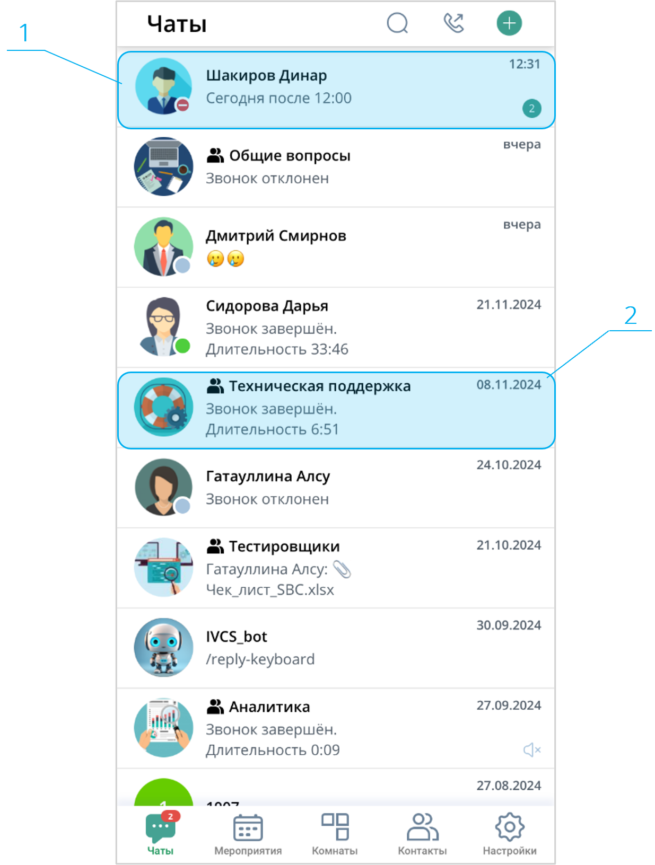
Task: Select the Чаты tab
Action: coord(161,834)
